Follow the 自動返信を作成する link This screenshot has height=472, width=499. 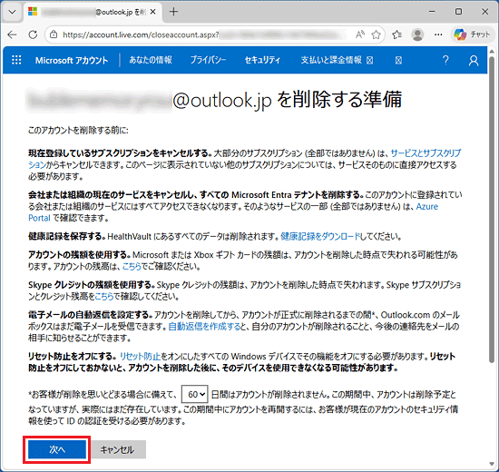click(204, 326)
